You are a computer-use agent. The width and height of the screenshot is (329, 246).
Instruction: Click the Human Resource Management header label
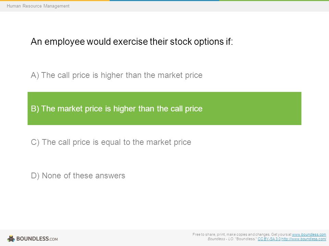click(38, 6)
